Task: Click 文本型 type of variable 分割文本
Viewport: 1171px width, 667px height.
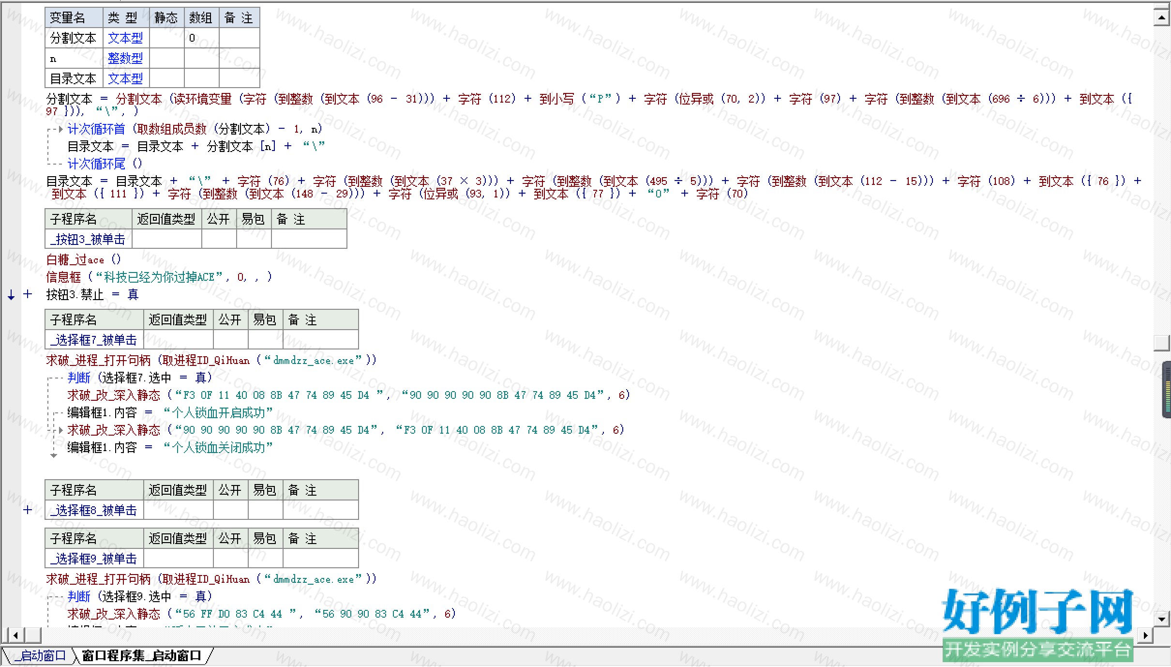Action: (125, 38)
